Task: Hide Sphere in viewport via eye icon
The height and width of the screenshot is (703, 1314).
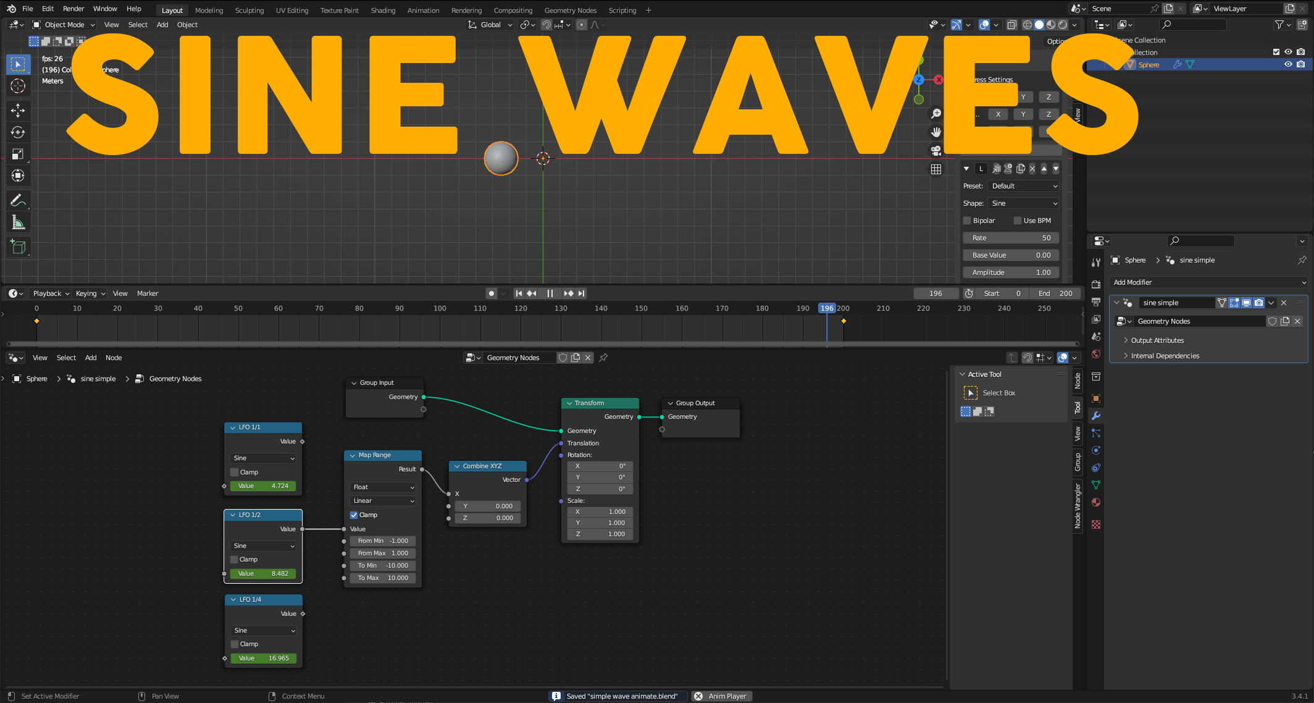Action: coord(1288,64)
